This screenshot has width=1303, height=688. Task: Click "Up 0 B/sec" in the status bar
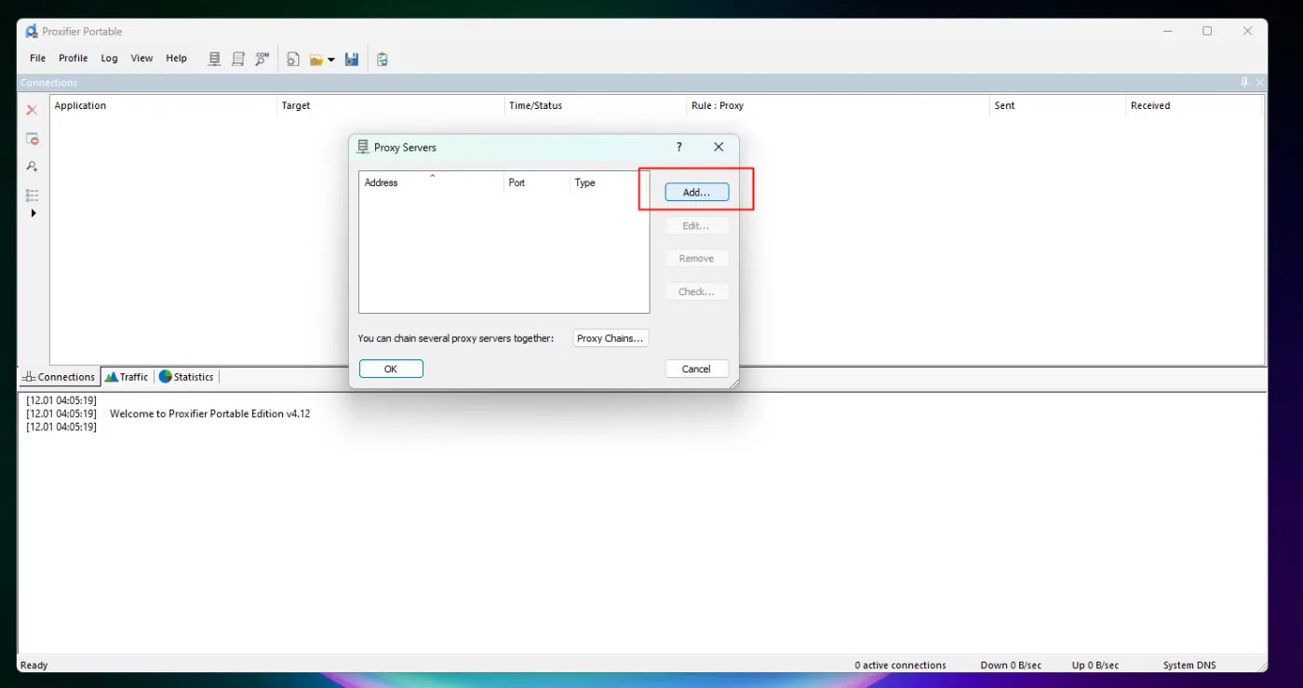(1095, 666)
